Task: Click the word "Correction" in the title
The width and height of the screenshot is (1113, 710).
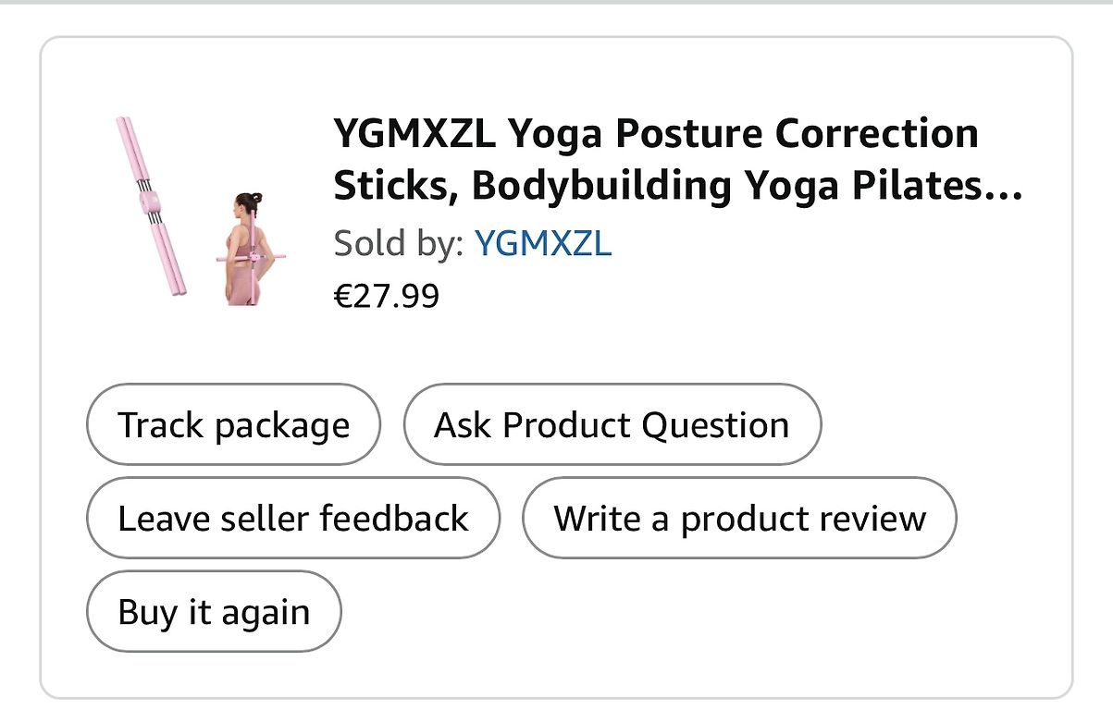Action: (x=876, y=135)
